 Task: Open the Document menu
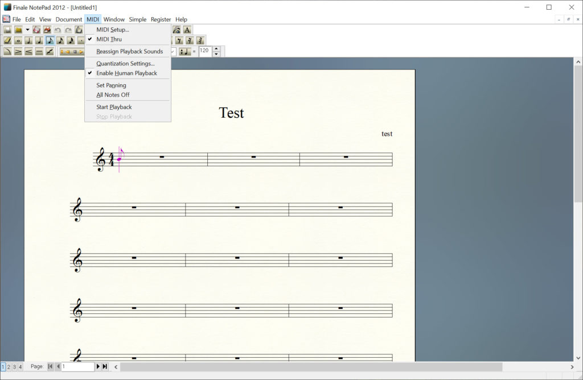69,19
